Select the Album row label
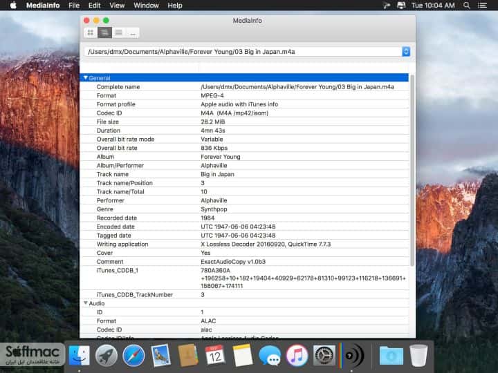Screen dimensions: 498x373 (105, 157)
